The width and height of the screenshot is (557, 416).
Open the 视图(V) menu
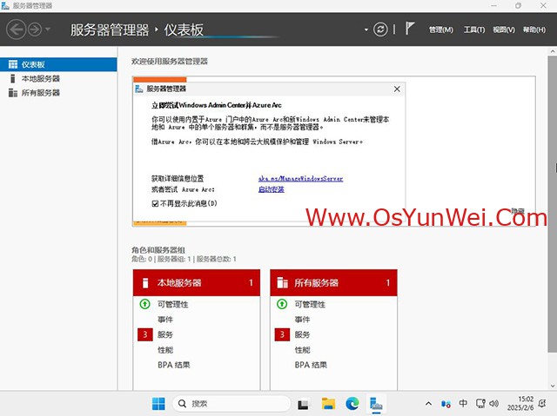coord(504,30)
